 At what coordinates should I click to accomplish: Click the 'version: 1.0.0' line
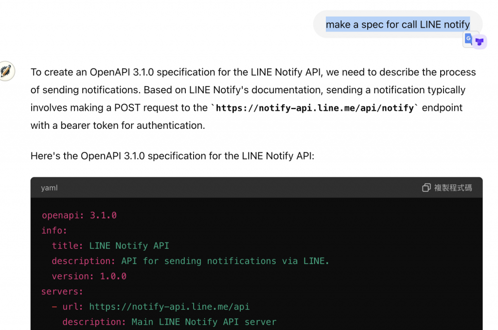coord(89,276)
